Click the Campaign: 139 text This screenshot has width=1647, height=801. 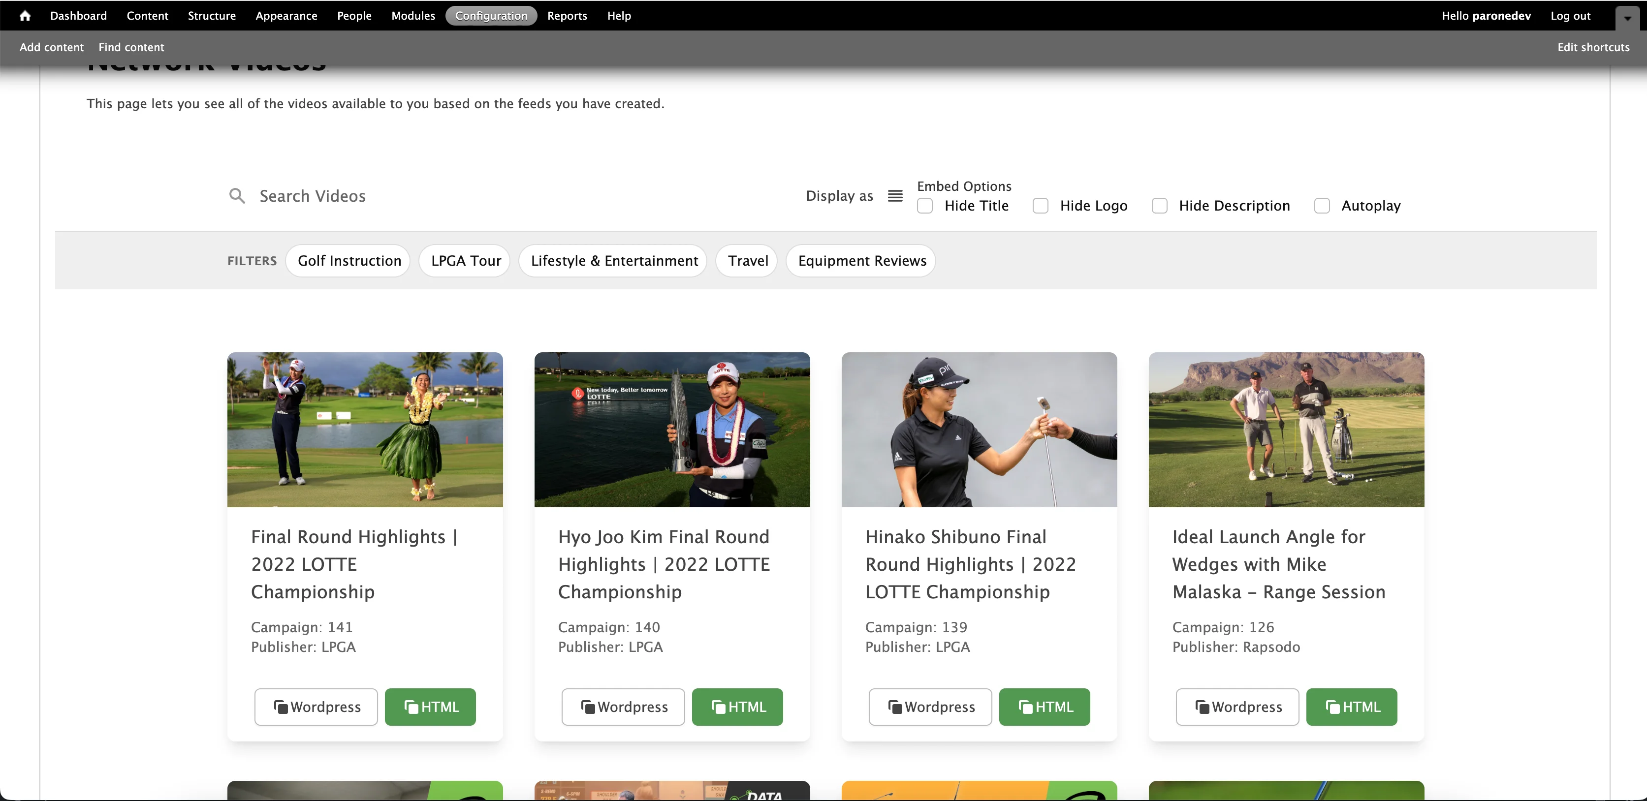pos(916,627)
